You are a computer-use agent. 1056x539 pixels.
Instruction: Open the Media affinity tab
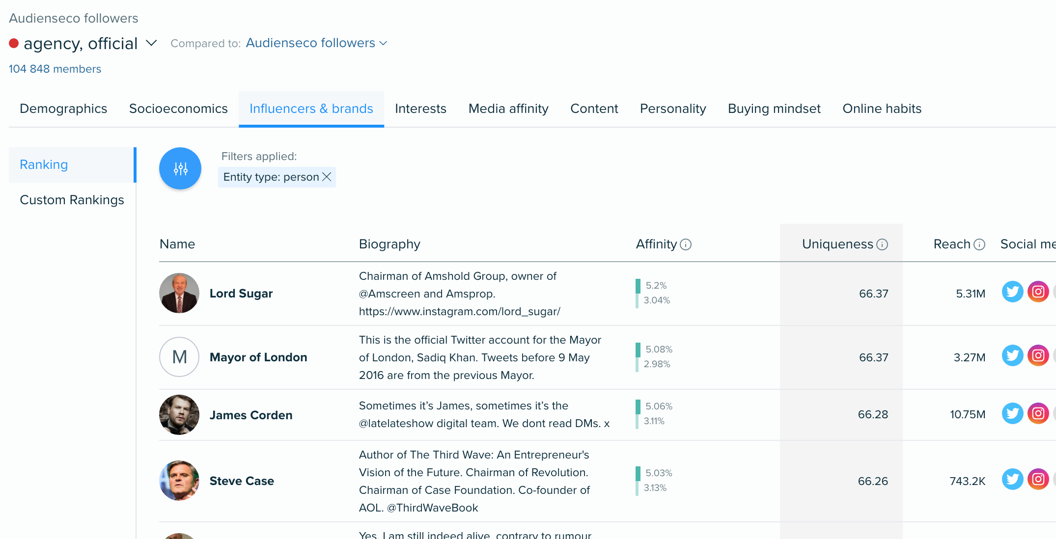pos(508,108)
